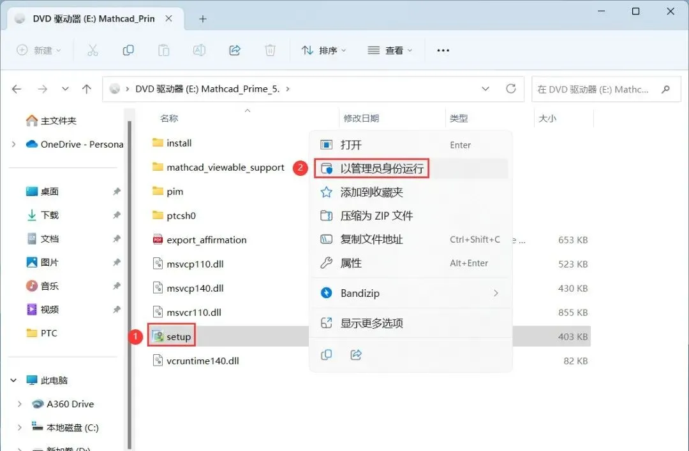Click the share icon at context menu bottom
The height and width of the screenshot is (451, 689).
(x=356, y=354)
